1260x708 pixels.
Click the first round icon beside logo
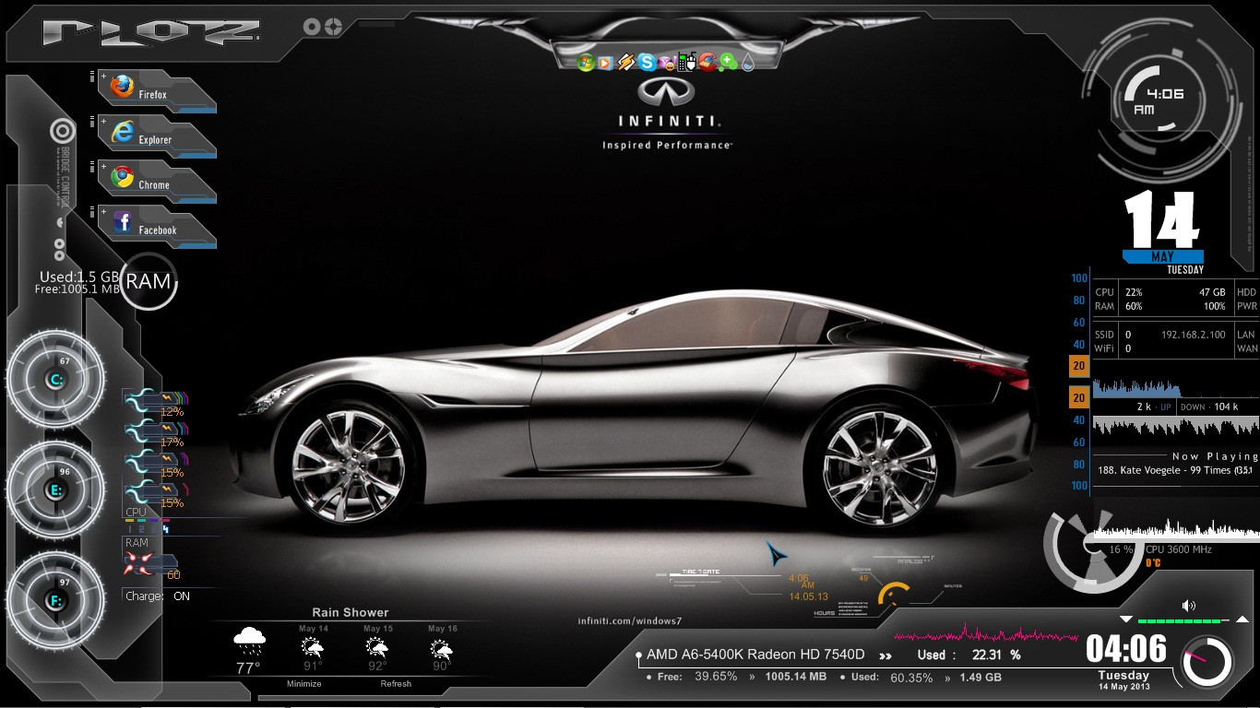click(313, 27)
